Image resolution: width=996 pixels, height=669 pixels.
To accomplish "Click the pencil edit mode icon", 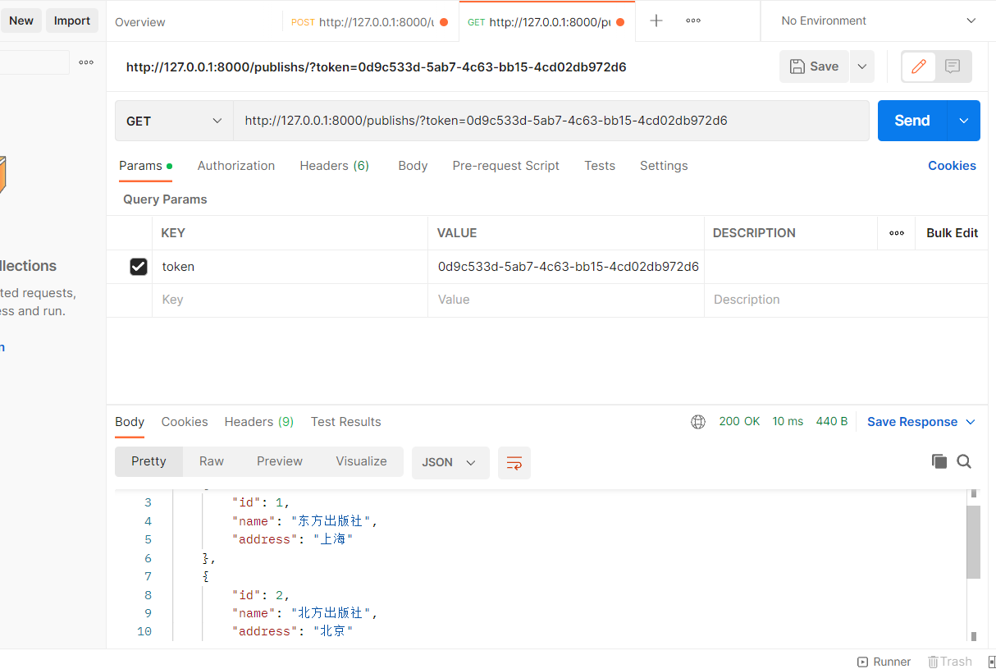I will [x=919, y=66].
